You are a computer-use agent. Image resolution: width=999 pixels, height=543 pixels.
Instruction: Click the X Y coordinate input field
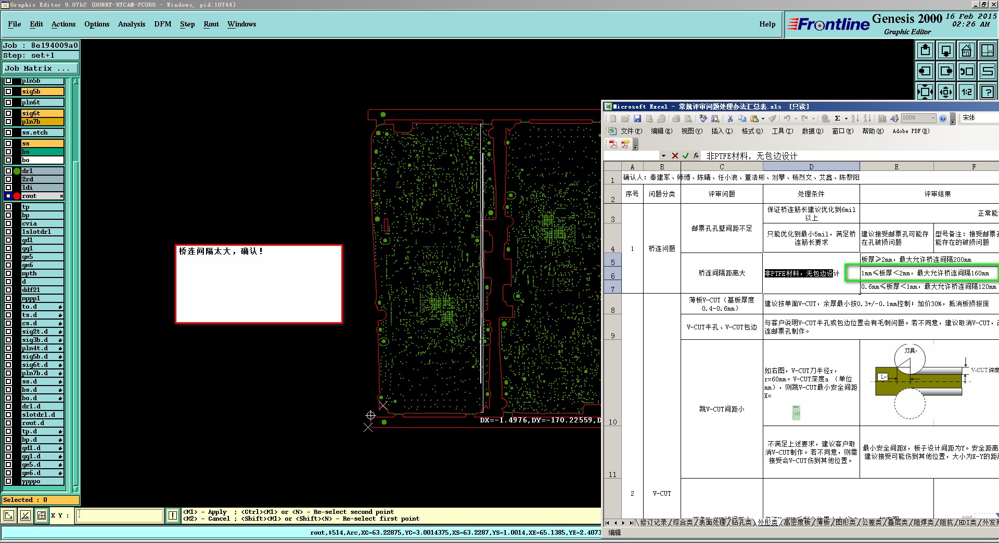[x=120, y=515]
